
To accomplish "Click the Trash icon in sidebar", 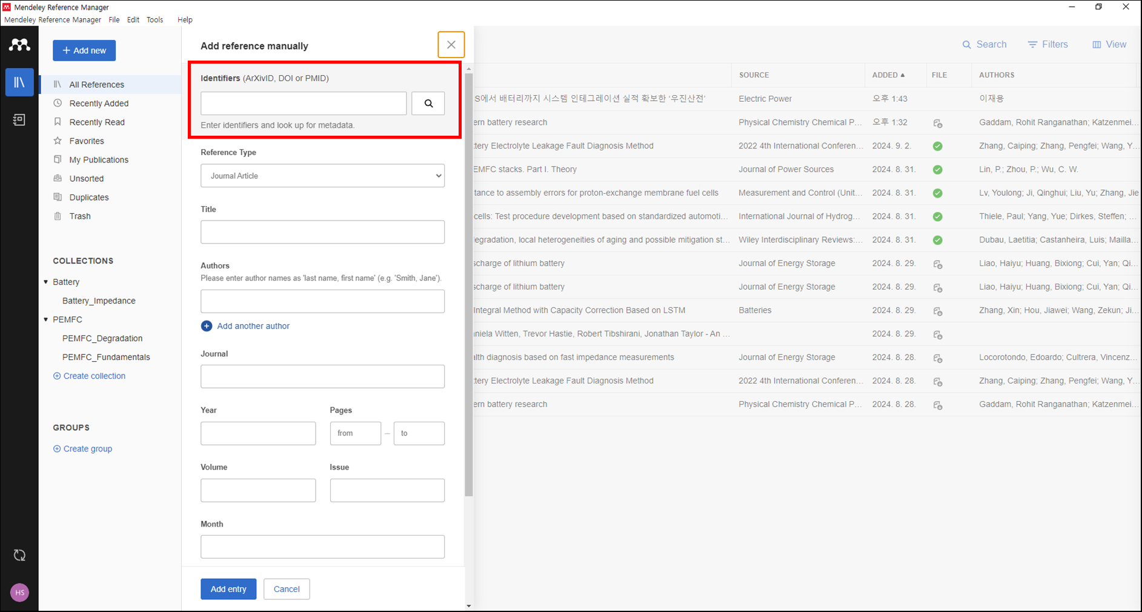I will [58, 216].
